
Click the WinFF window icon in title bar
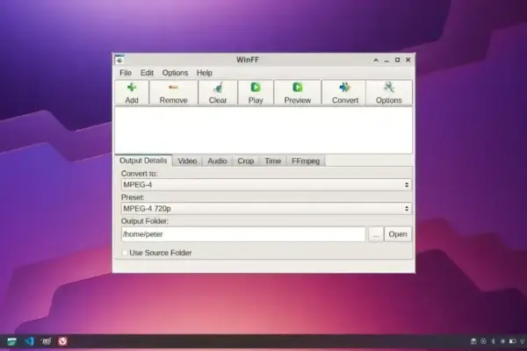coord(119,61)
